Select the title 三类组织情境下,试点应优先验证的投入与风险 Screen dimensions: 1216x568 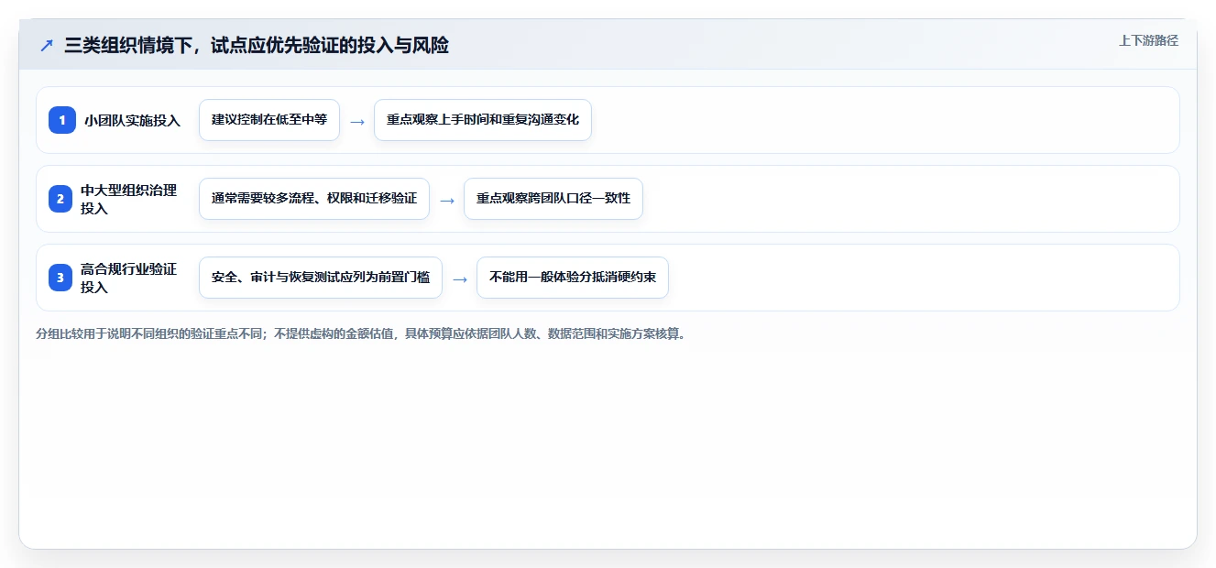click(257, 45)
